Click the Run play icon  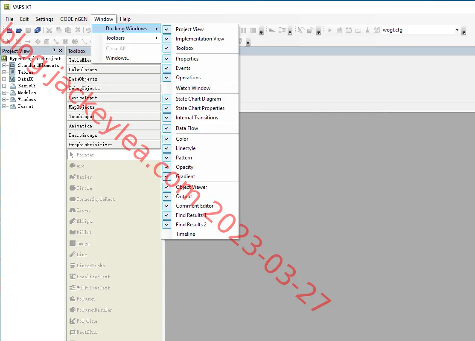pyautogui.click(x=330, y=30)
